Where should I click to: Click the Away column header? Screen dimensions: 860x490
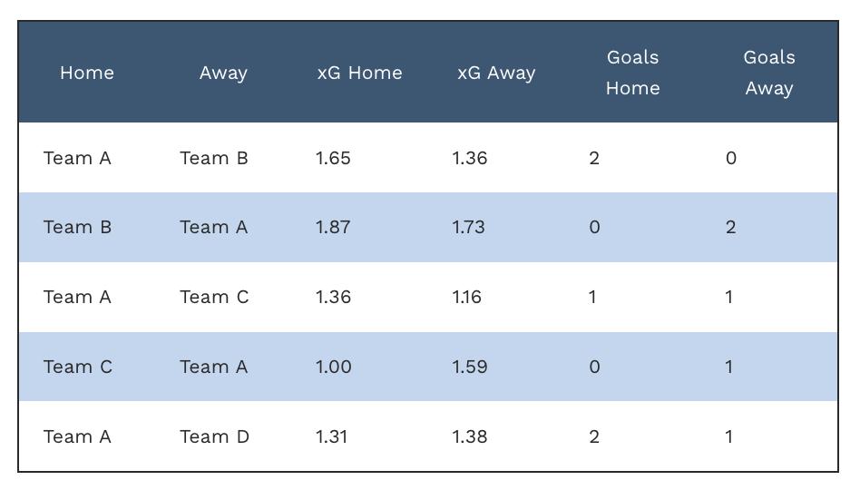point(223,73)
